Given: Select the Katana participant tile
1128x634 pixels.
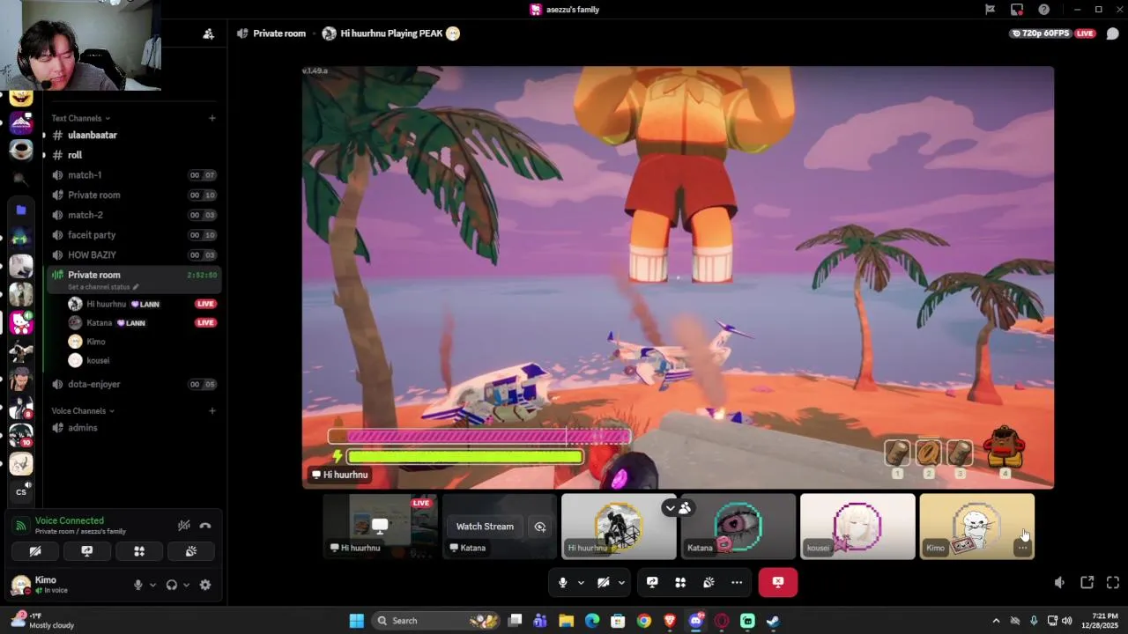Looking at the screenshot, I should click(x=738, y=527).
